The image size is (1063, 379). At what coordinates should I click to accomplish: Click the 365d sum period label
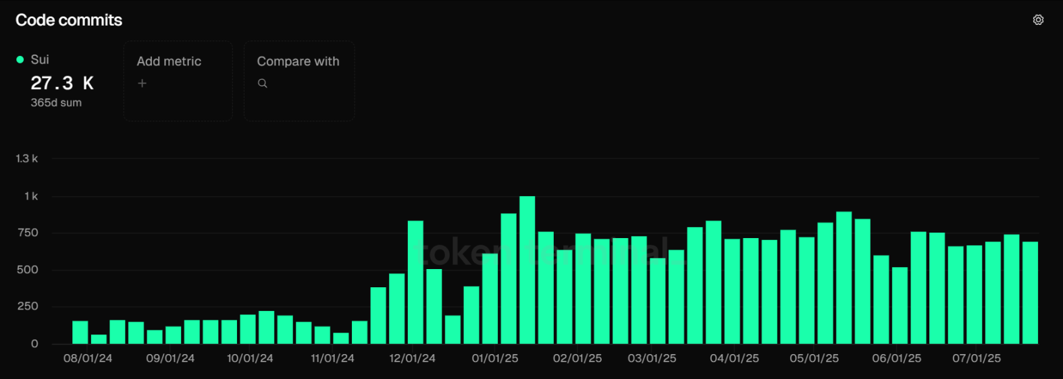pyautogui.click(x=56, y=103)
